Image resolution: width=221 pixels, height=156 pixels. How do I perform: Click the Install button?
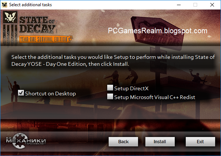pos(160,142)
